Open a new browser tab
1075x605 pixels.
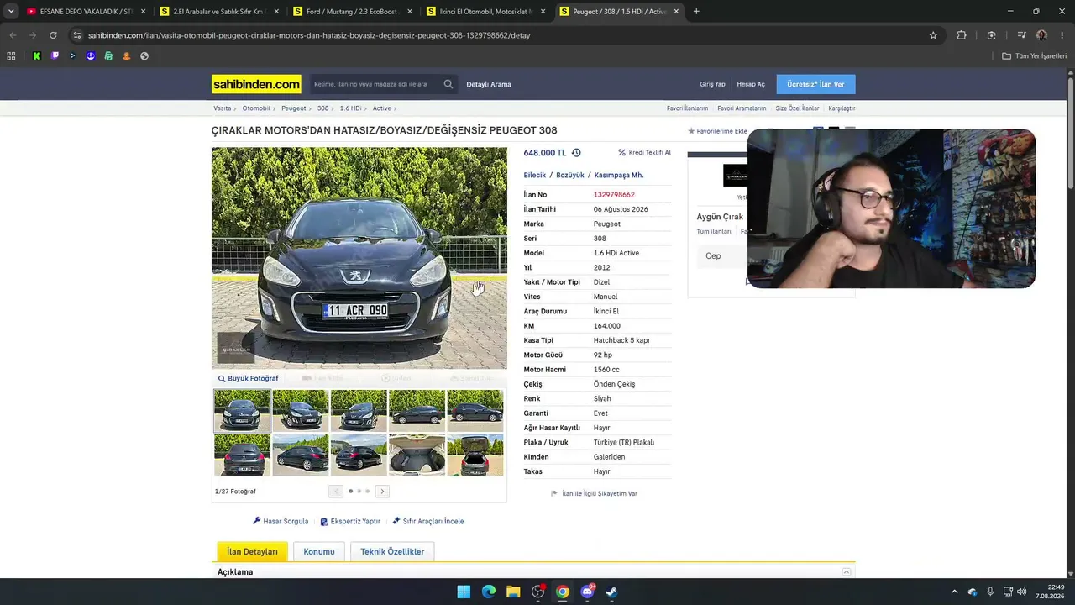coord(696,12)
